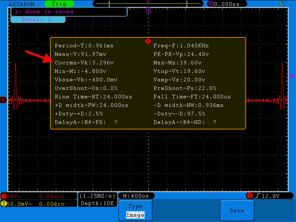Click the -Duty~-D:97.5% measurement
This screenshot has height=222, width=296.
coord(179,114)
